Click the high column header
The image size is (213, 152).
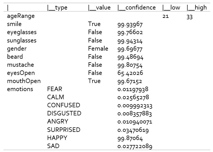197,8
